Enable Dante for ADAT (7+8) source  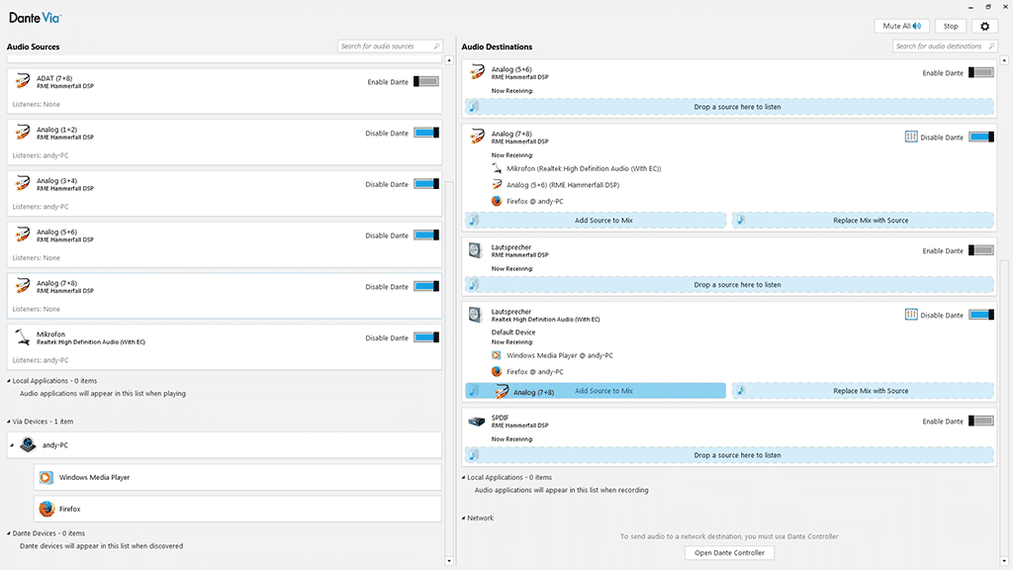click(425, 82)
